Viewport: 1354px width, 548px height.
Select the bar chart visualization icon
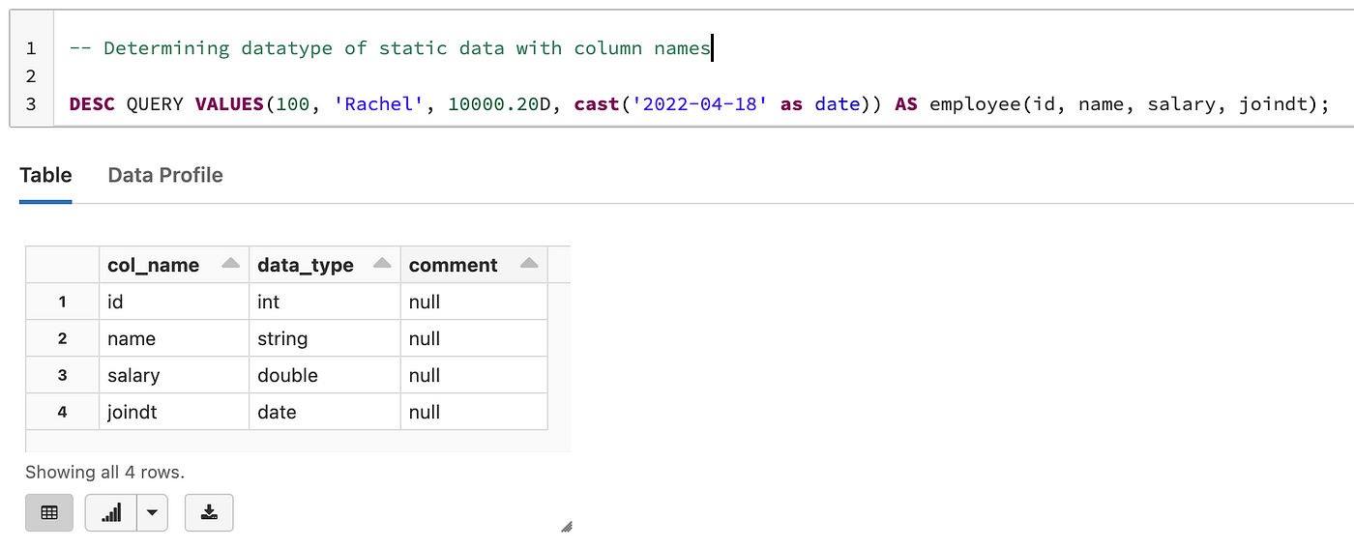111,513
